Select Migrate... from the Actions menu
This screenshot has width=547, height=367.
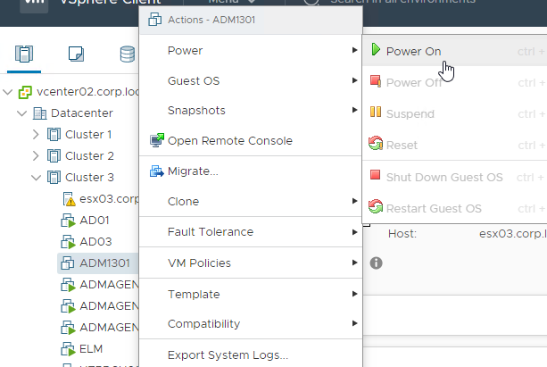251,171
